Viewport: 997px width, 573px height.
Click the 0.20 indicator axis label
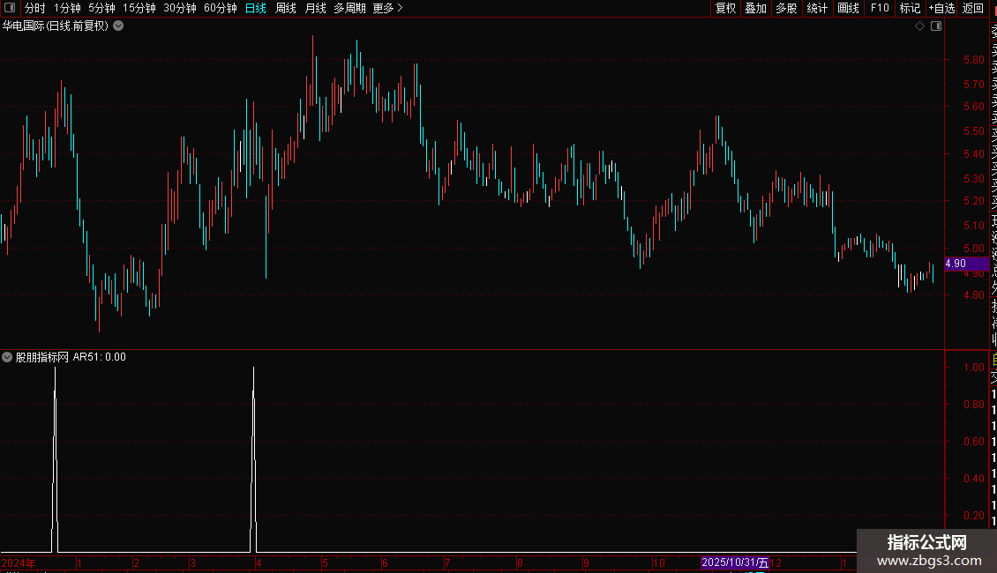pos(973,515)
